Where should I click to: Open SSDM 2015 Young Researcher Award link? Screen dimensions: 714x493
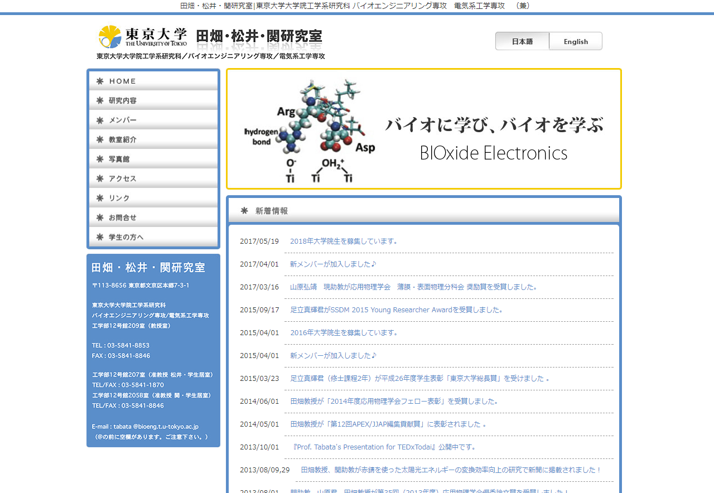click(397, 310)
